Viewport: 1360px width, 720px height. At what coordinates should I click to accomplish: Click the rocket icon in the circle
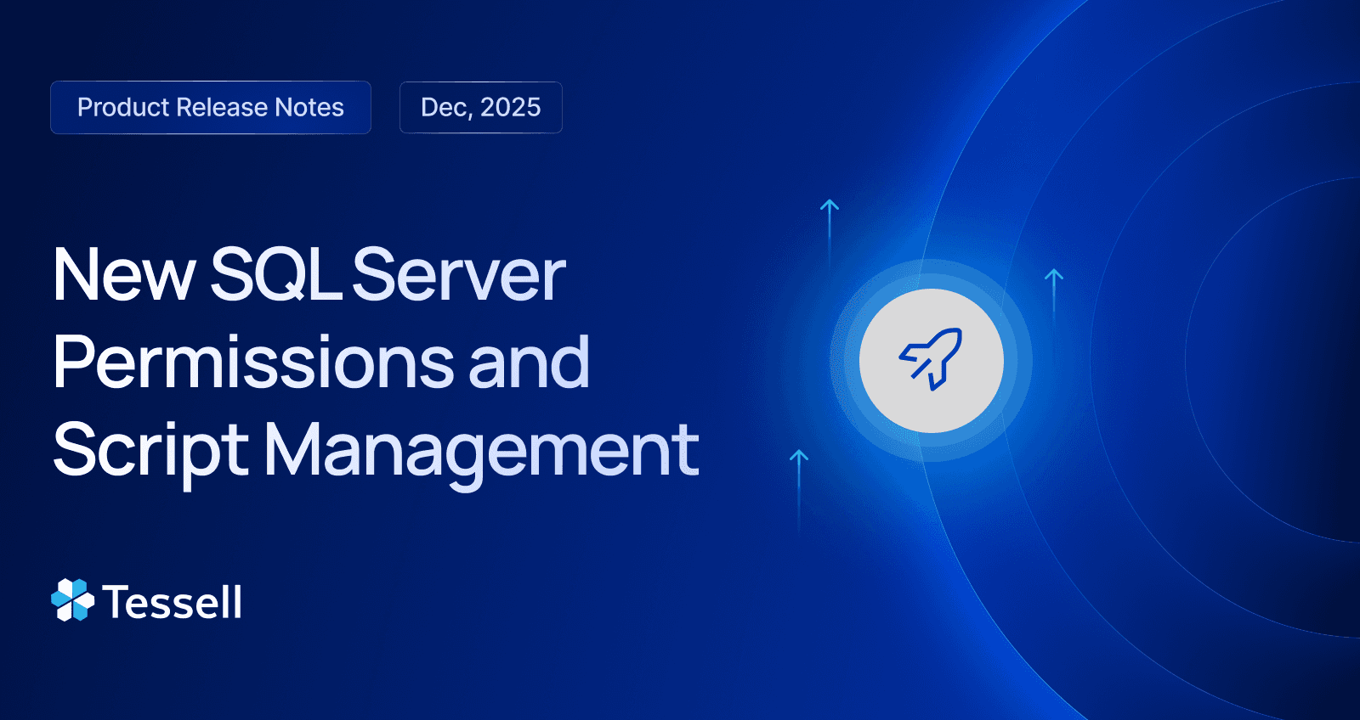[x=932, y=359]
